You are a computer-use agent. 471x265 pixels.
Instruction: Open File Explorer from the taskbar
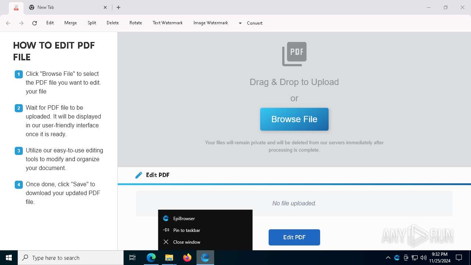169,258
